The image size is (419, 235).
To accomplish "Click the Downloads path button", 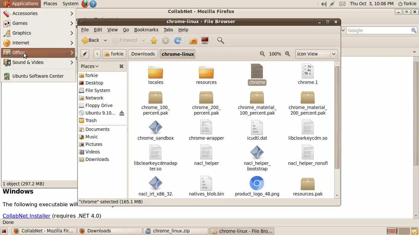I will tap(143, 54).
